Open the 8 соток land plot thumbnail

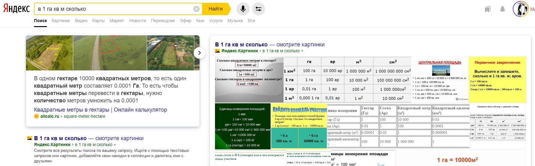click(49, 53)
